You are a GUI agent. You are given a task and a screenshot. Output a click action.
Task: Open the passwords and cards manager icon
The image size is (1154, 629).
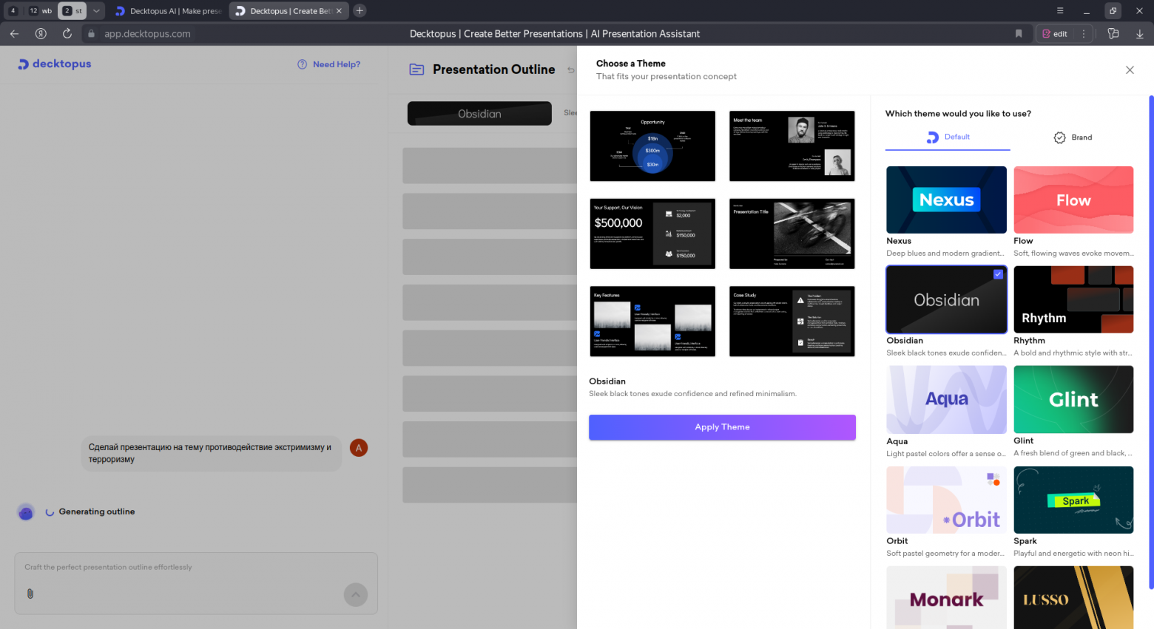[1113, 33]
